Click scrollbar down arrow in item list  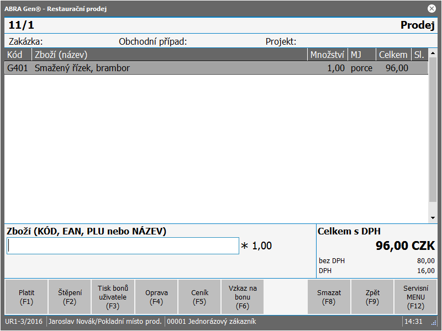433,218
